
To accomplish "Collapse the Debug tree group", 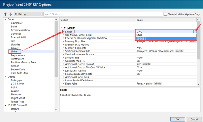I will pos(6,77).
